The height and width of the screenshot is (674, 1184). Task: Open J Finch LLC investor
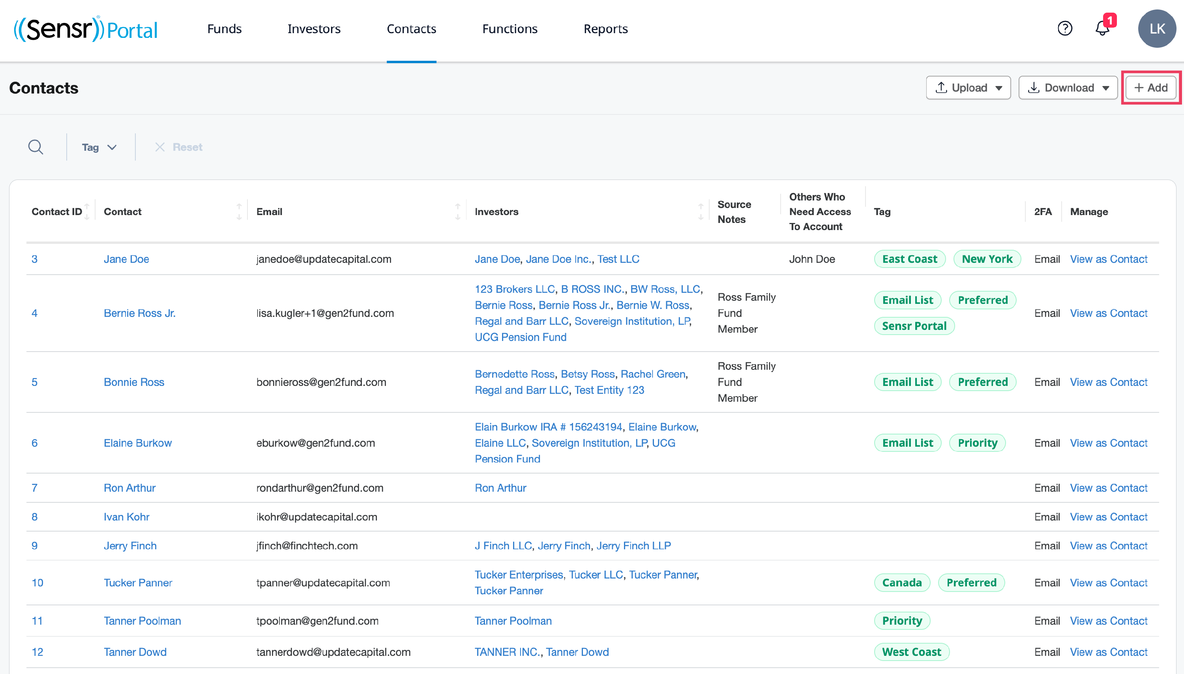pos(503,546)
